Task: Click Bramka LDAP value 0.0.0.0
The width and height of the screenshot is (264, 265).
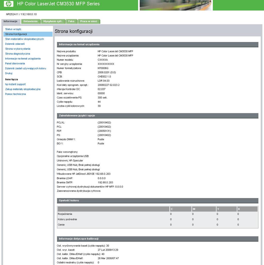Action: pos(102,178)
